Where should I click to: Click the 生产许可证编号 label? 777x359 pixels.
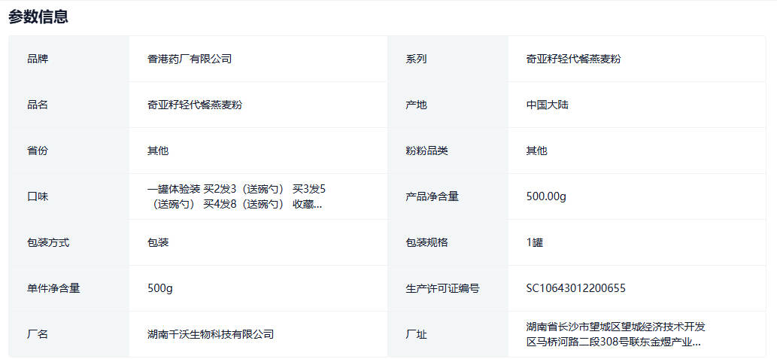pyautogui.click(x=442, y=288)
